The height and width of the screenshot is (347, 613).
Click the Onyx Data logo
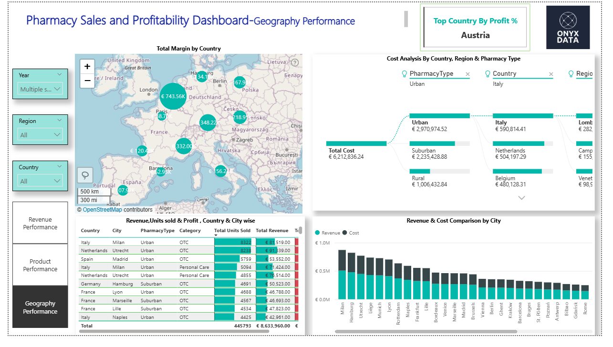point(568,28)
